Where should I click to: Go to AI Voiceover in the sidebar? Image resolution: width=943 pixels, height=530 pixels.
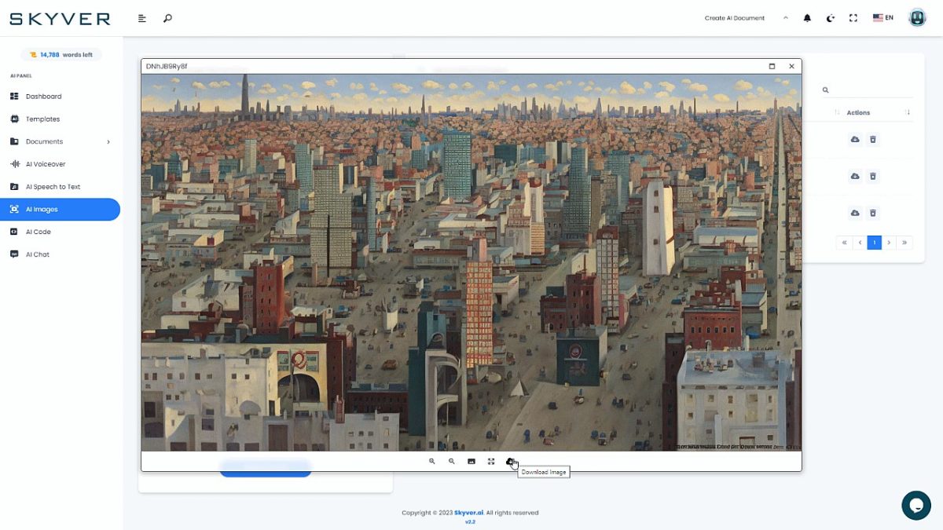46,164
